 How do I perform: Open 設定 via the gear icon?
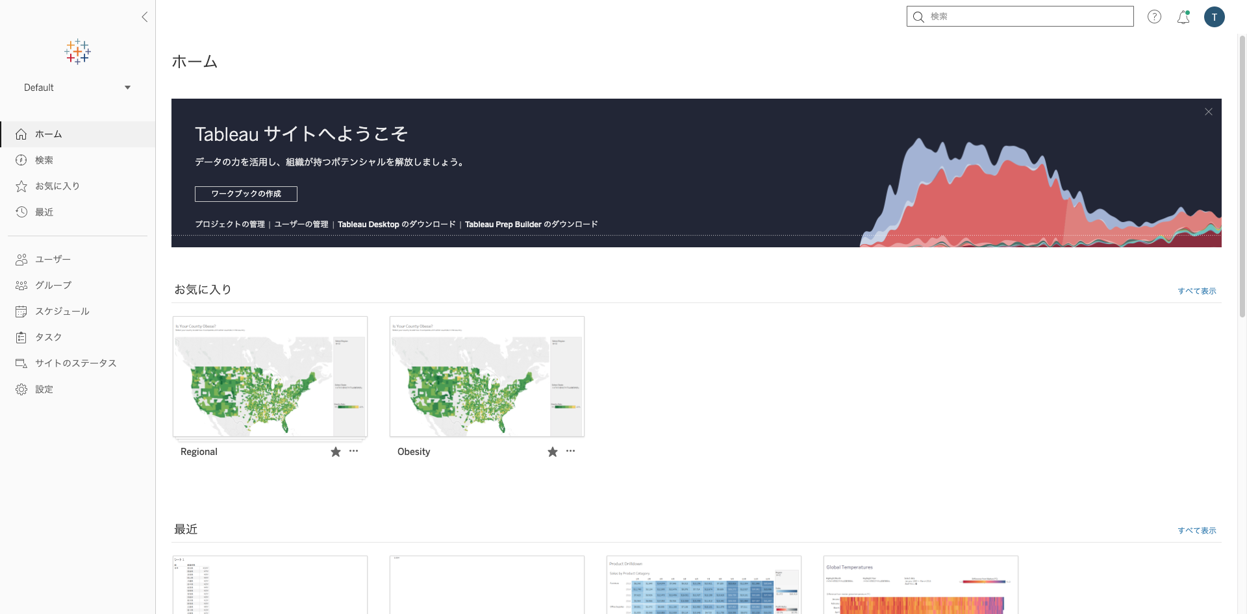coord(44,389)
